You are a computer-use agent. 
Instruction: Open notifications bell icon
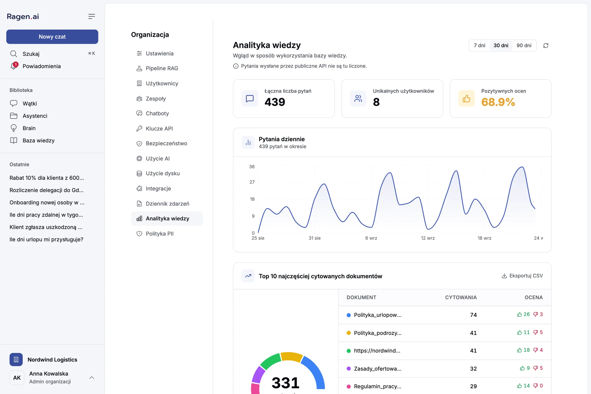pyautogui.click(x=14, y=66)
